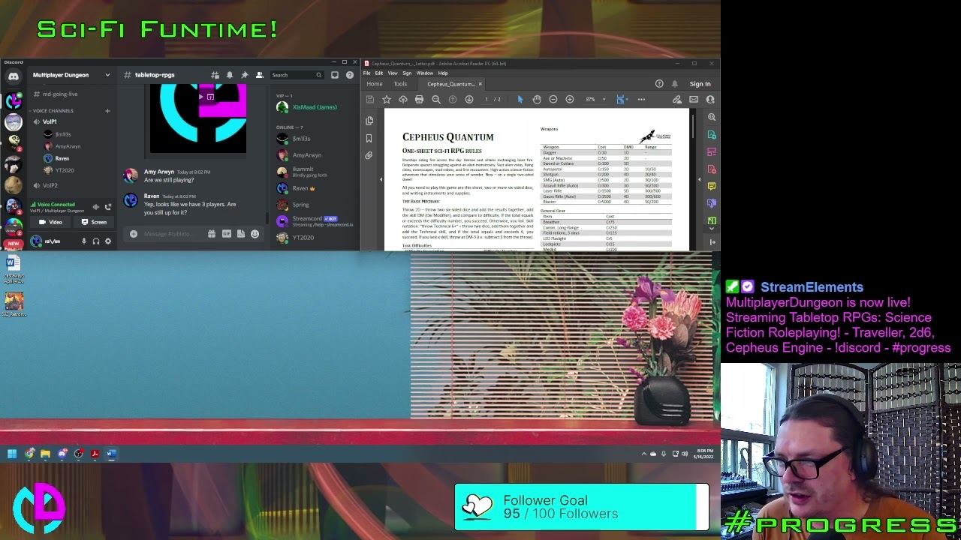Select the VoIP1 voice channel
The image size is (961, 540).
click(x=50, y=121)
